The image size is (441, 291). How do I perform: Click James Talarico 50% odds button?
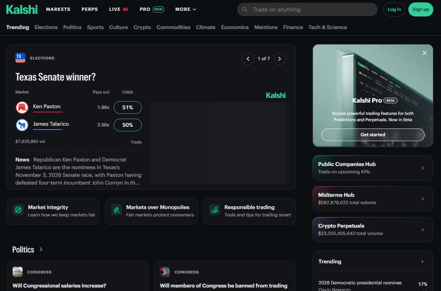click(x=128, y=125)
